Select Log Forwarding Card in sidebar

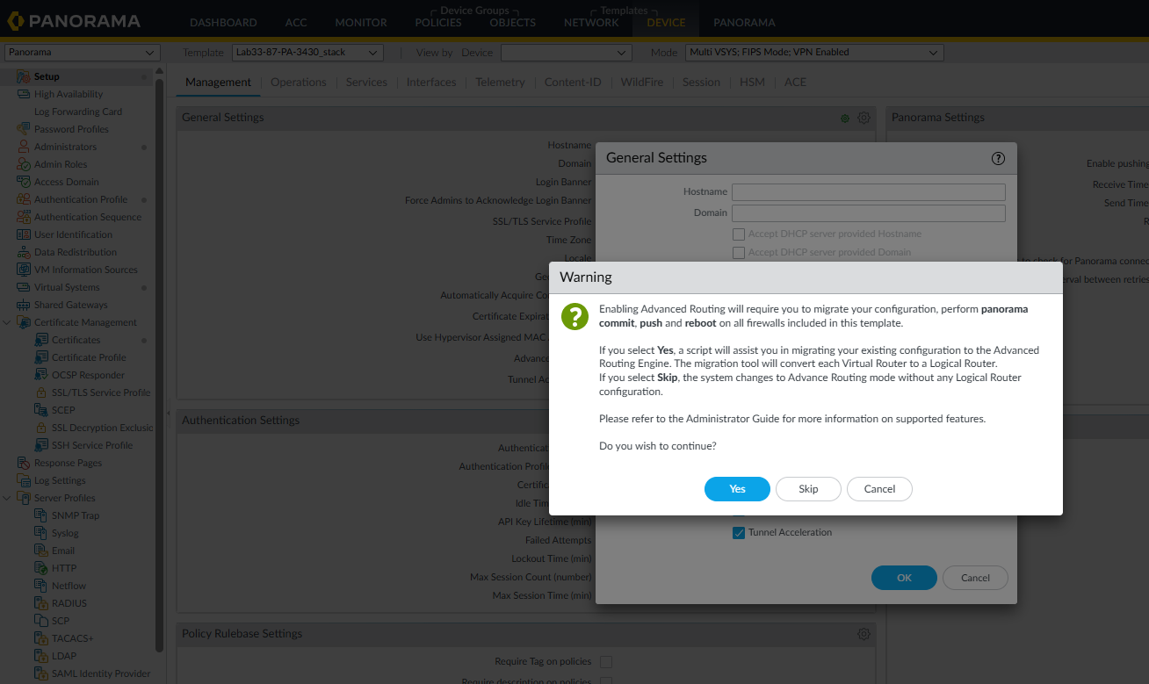pyautogui.click(x=78, y=112)
